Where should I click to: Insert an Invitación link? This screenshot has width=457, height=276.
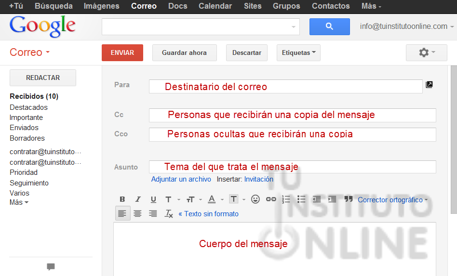(259, 179)
